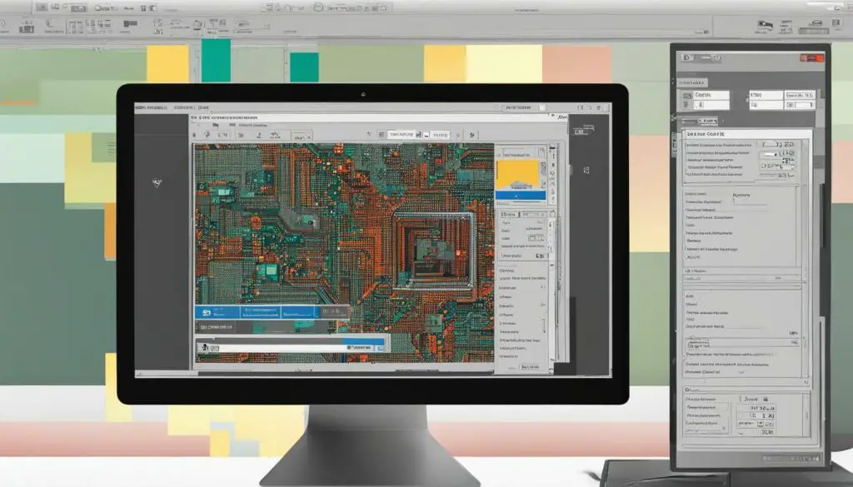Click the triangle icon in the dark left sidebar
This screenshot has height=487, width=853.
click(157, 182)
